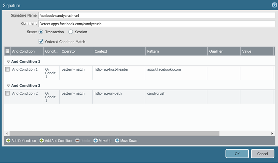Click the Add Or Condition plus icon
This screenshot has width=278, height=163.
[8, 141]
